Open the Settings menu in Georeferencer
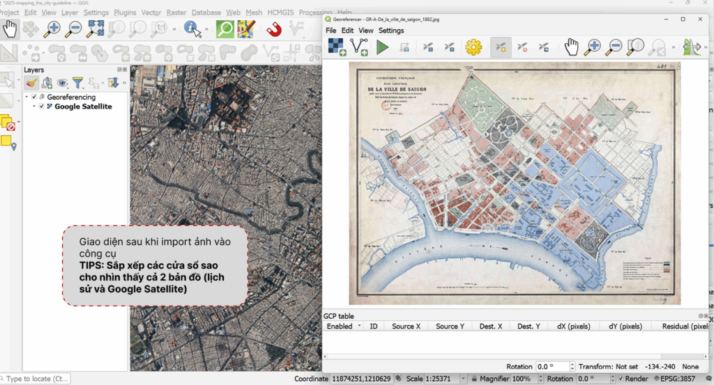This screenshot has width=714, height=385. tap(391, 31)
